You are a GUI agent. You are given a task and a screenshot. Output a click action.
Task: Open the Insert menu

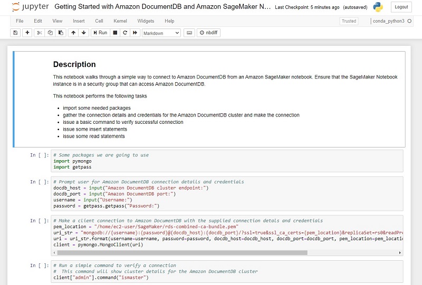tap(79, 21)
